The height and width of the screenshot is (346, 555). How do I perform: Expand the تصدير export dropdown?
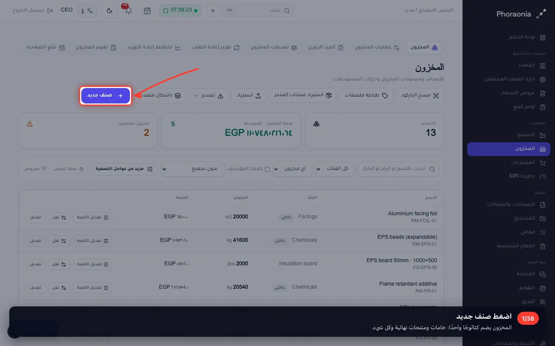[209, 95]
